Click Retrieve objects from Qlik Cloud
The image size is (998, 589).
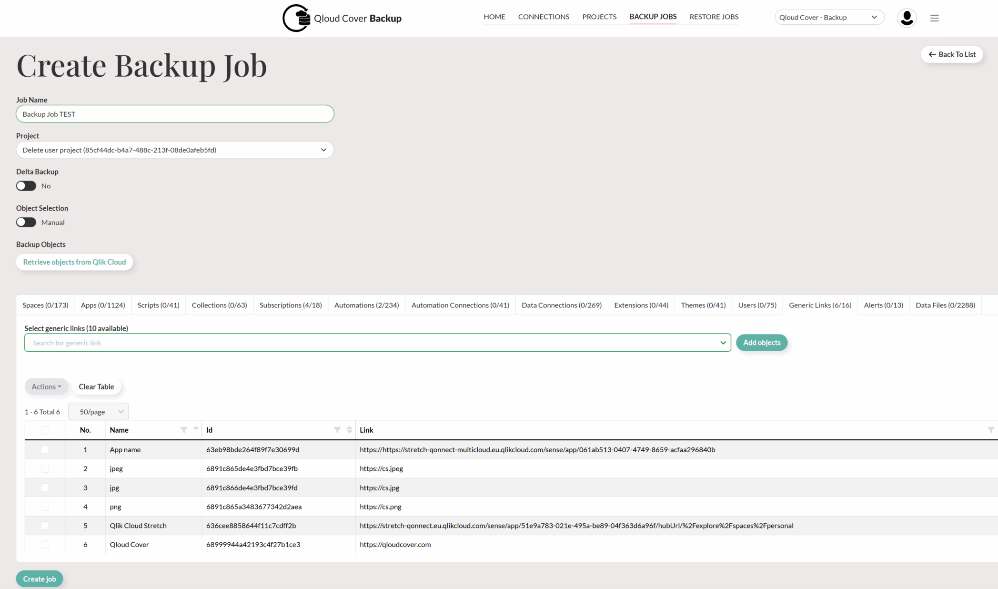74,262
